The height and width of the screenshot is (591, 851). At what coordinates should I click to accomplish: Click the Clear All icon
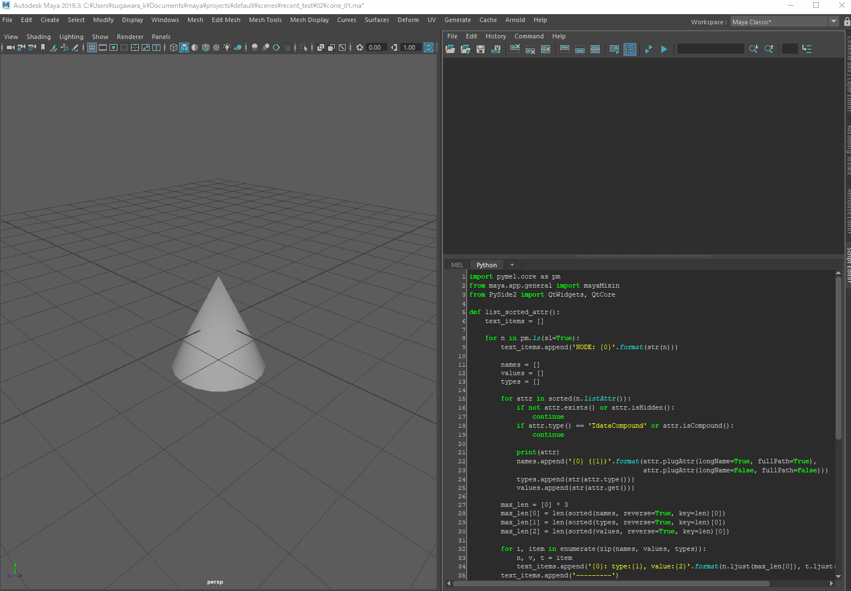tap(545, 49)
